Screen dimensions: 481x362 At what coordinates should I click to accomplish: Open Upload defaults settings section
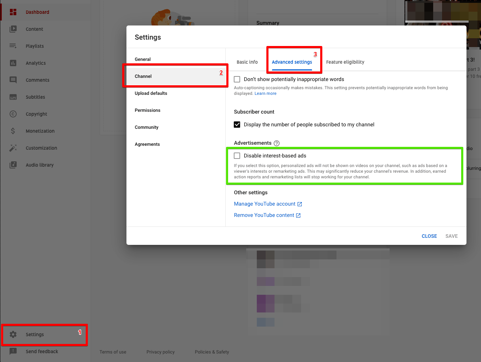(x=176, y=93)
